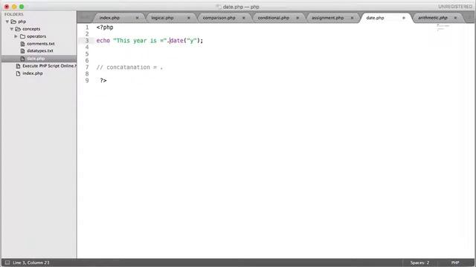Click the FOLDERS sidebar heading
The image size is (476, 267).
[13, 14]
